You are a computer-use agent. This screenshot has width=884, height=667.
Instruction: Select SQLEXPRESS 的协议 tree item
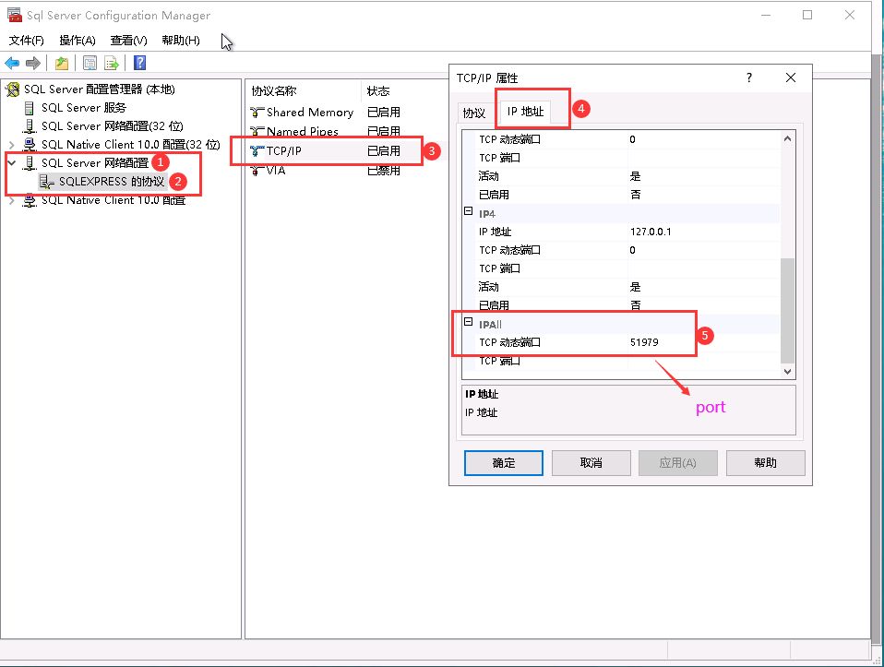coord(112,182)
